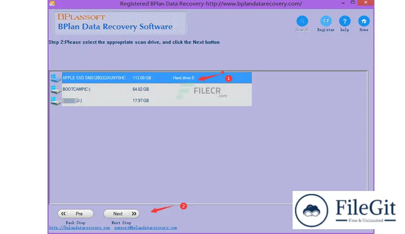
Task: Minimize the BPlan Data Recovery window
Action: tap(343, 3)
